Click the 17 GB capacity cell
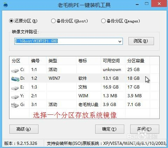The height and width of the screenshot is (148, 168). point(133,87)
